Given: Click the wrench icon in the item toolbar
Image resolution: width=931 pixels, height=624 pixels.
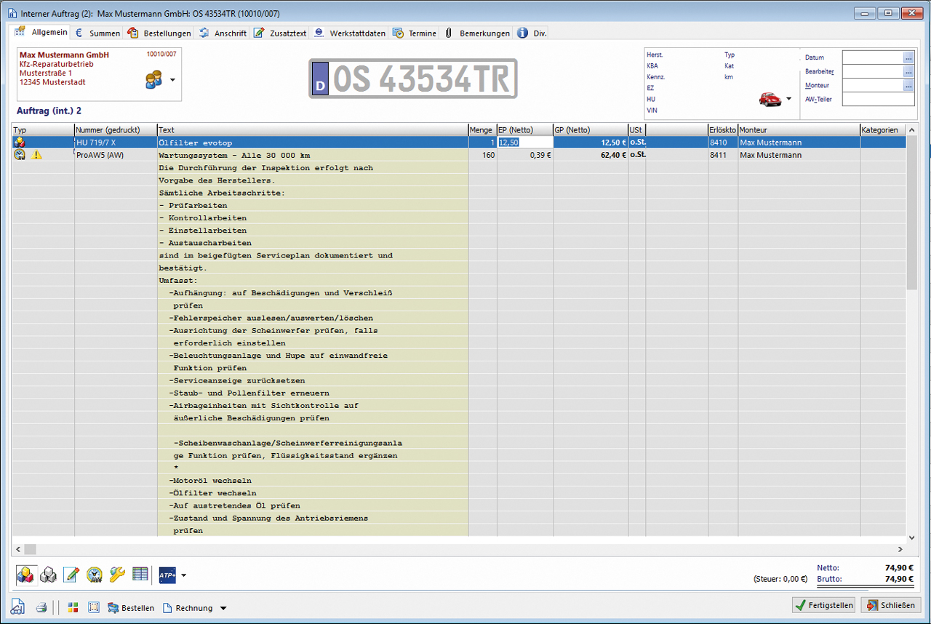Looking at the screenshot, I should coord(117,575).
